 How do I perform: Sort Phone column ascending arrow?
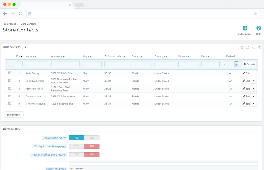point(188,56)
